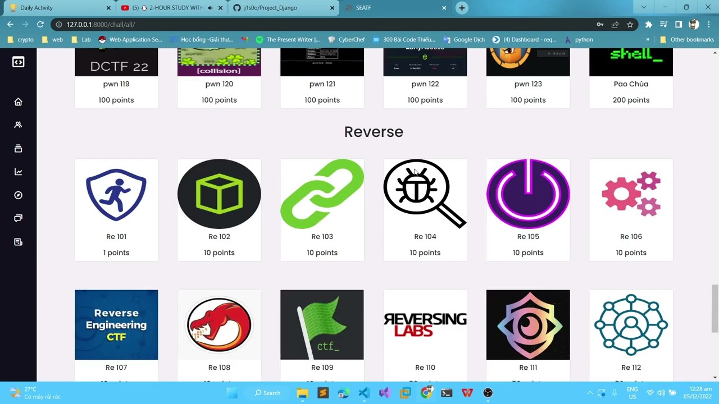Open the Pao Chúa shell challenge thumbnail
Viewport: 719px width, 404px height.
pos(631,62)
